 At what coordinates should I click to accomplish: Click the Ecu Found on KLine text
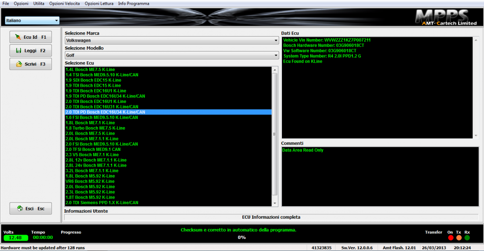[302, 61]
